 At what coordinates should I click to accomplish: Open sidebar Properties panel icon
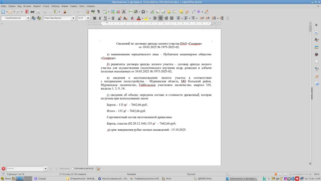coord(316,33)
